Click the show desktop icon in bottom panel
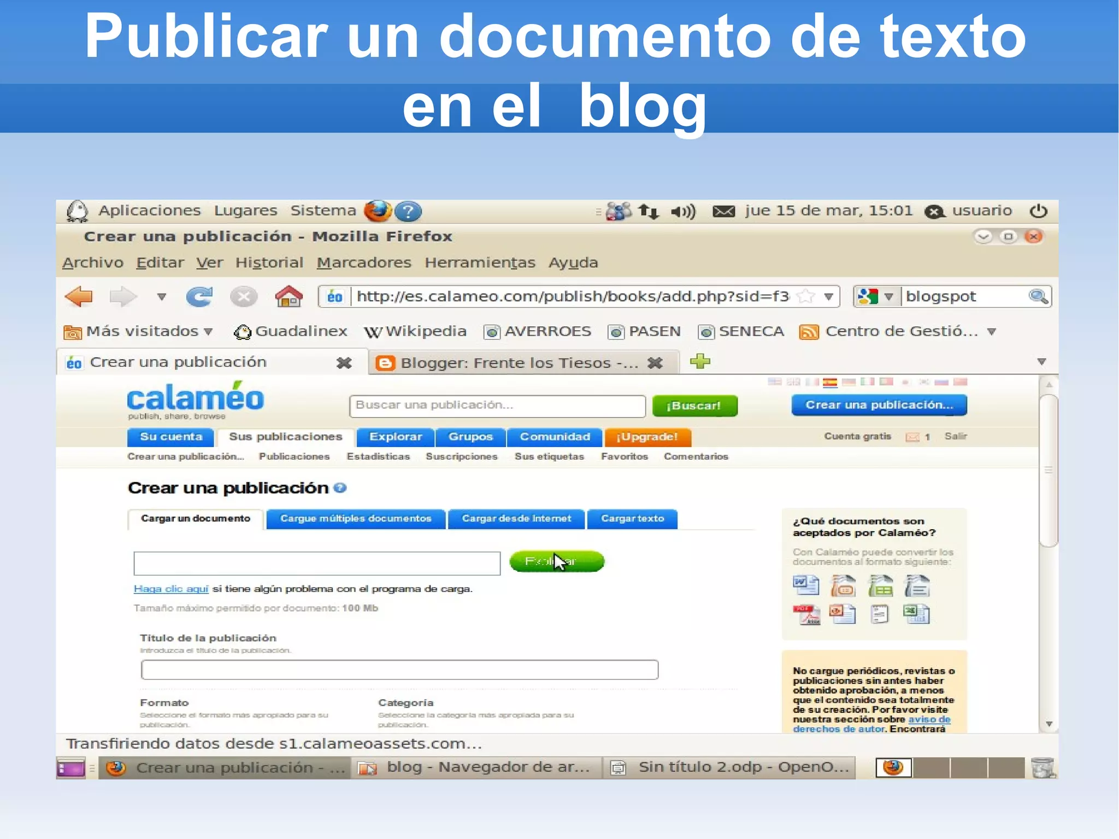1119x839 pixels. click(71, 768)
